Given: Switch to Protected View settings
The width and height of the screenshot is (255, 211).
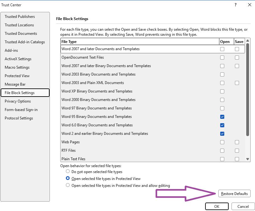Looking at the screenshot, I should tap(17, 76).
